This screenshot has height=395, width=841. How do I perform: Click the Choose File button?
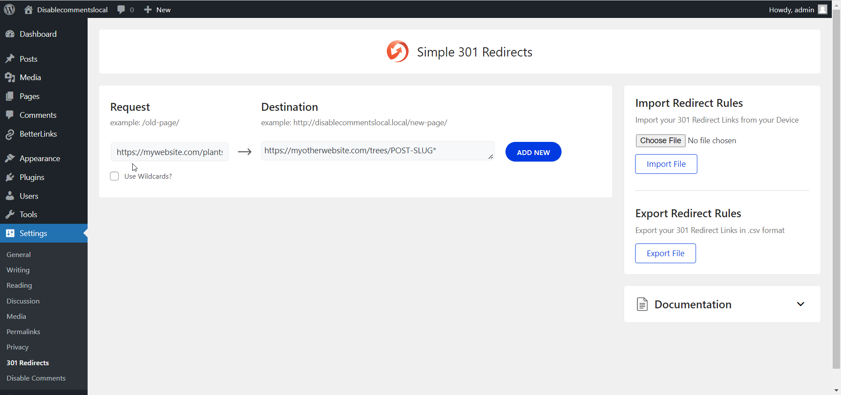661,141
